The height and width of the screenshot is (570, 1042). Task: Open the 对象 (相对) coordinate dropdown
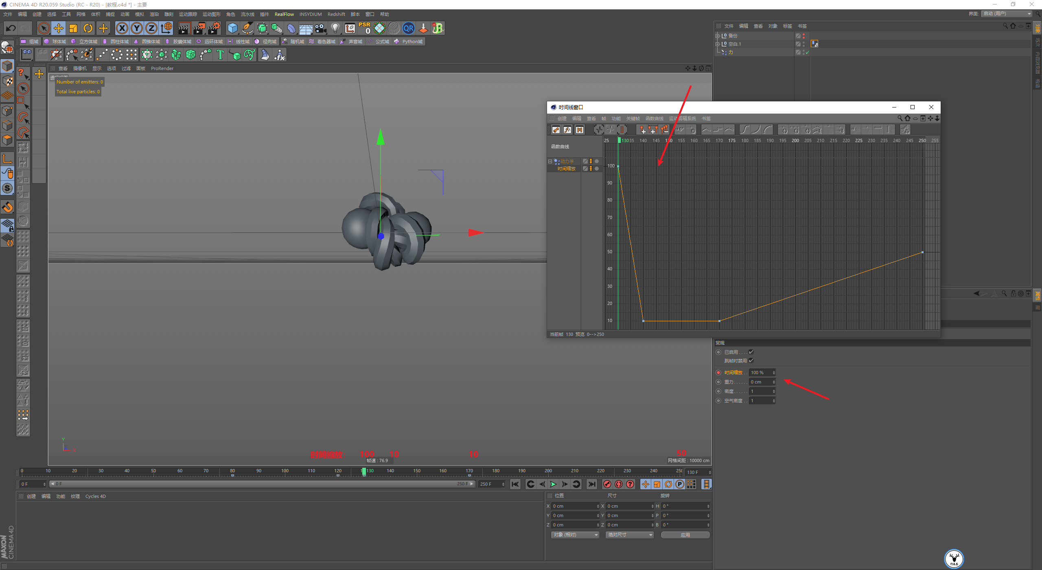575,535
